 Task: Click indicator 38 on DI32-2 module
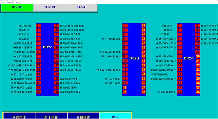coord(143,92)
